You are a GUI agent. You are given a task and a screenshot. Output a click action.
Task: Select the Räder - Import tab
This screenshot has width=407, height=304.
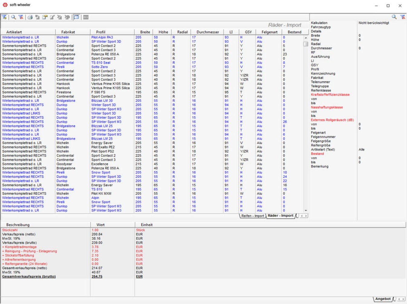(x=280, y=216)
